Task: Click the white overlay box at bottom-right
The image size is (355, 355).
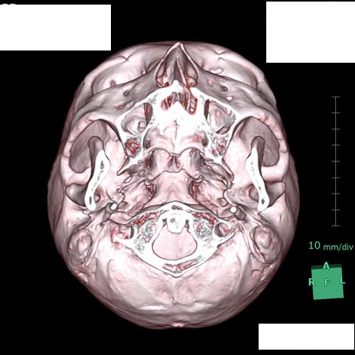Action: coord(306,337)
